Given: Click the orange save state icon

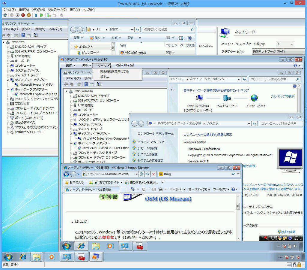Looking at the screenshot, I should click(29, 15).
